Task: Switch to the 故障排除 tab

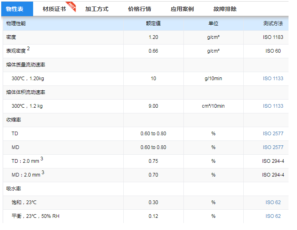Action: tap(225, 9)
